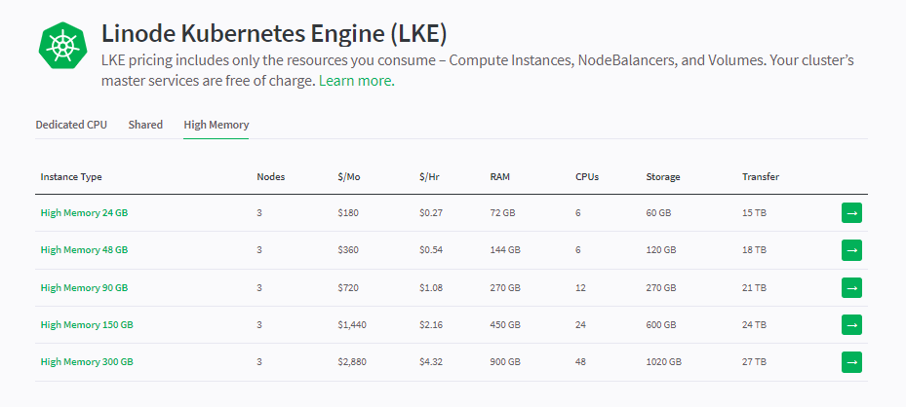Click the Linode Kubernetes Engine (LKE) heading

click(x=274, y=34)
